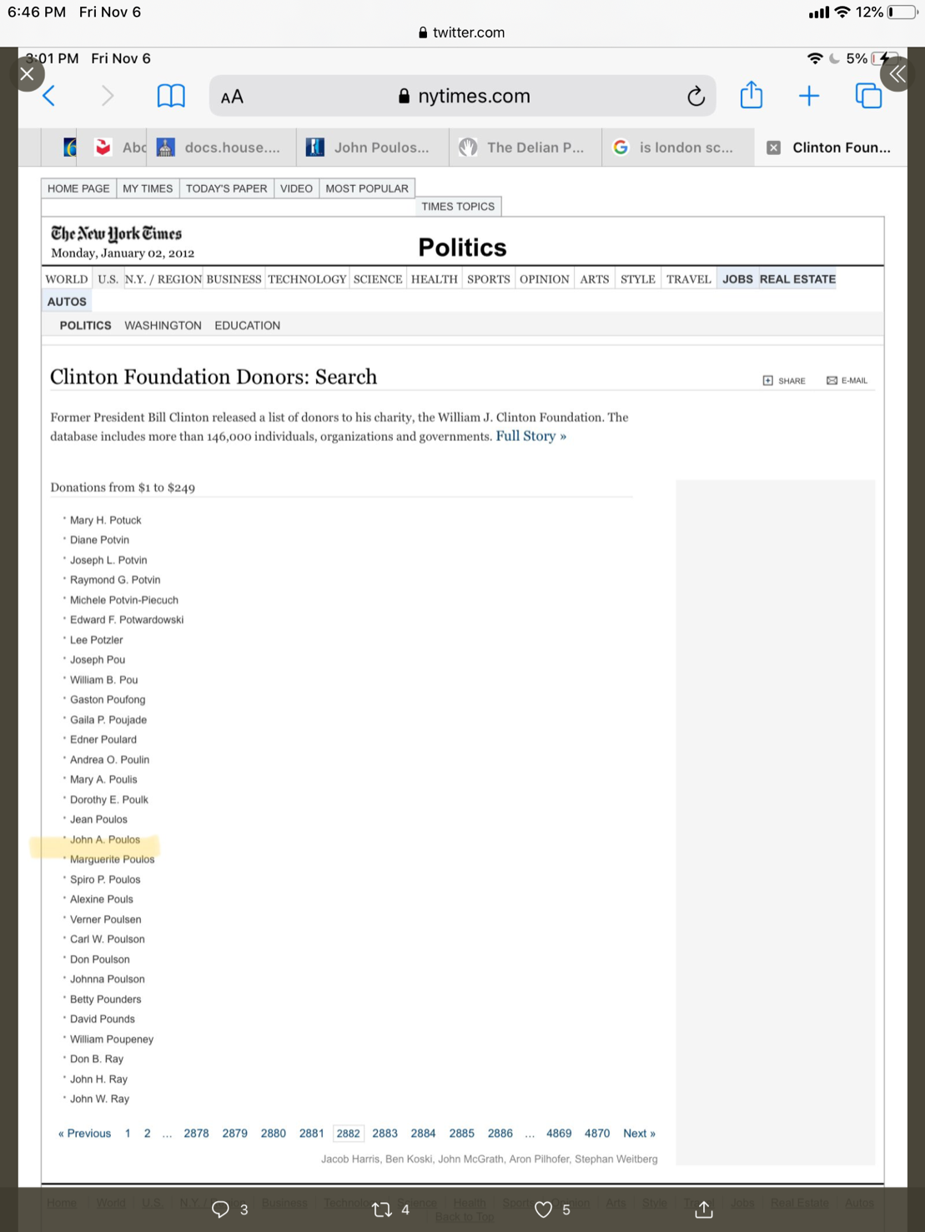Go to results page 2878
925x1232 pixels.
coord(196,1134)
